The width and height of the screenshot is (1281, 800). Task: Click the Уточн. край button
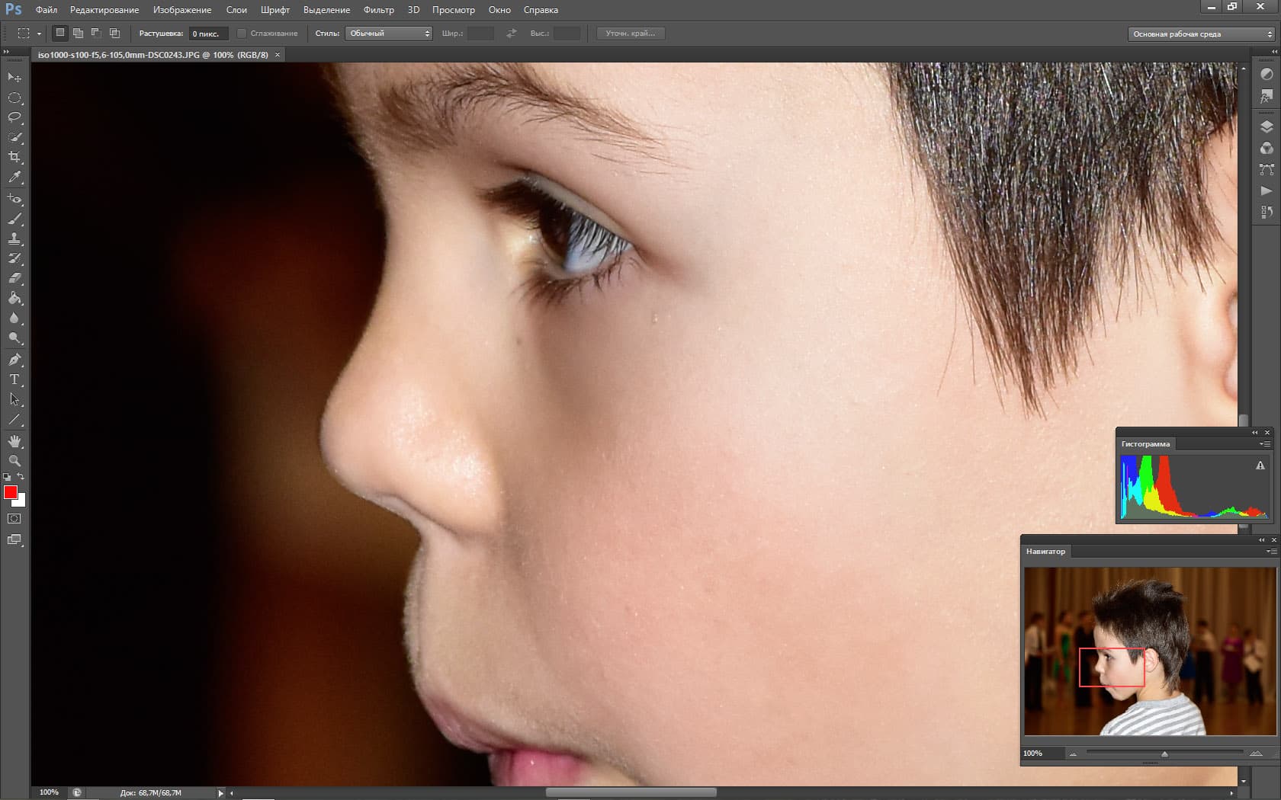coord(630,34)
